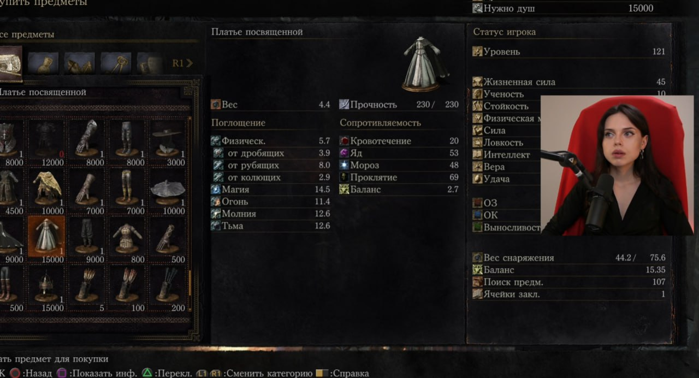Click the Показать инф. square button hint
The width and height of the screenshot is (699, 378).
pyautogui.click(x=97, y=374)
